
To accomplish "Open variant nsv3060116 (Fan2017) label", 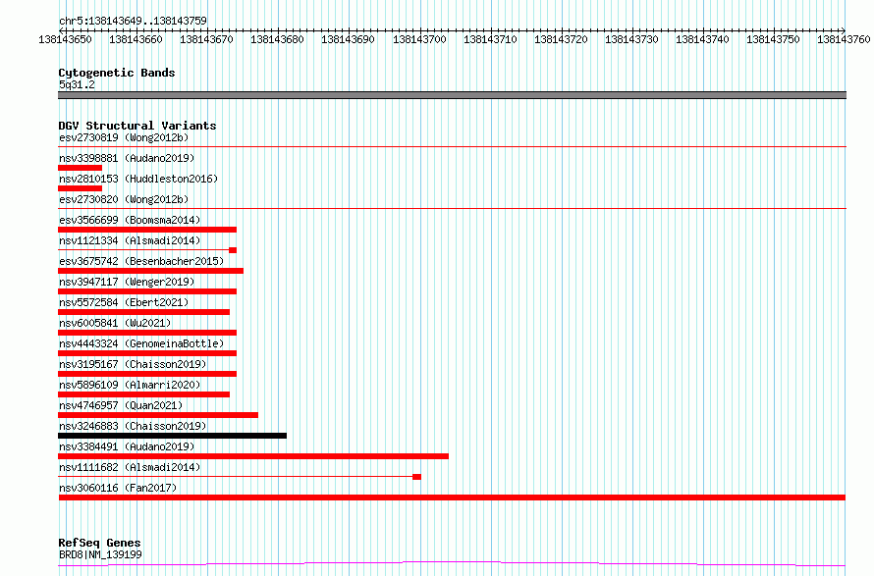I will click(118, 488).
